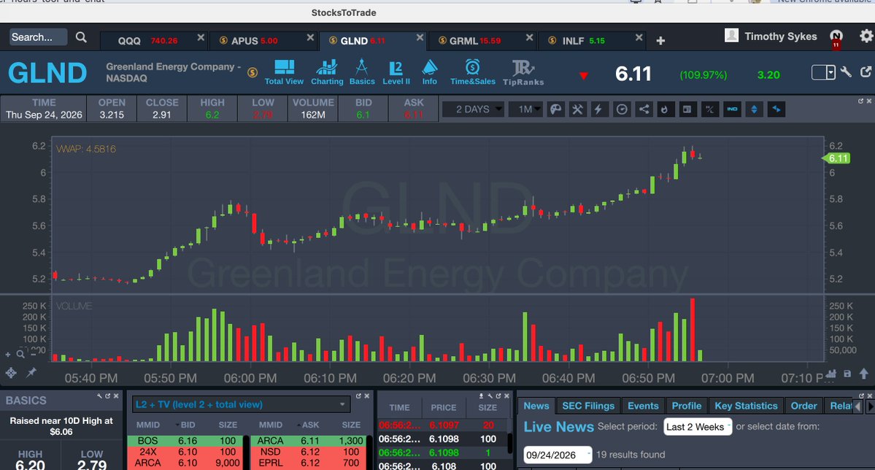Pop out the top-right window icon
This screenshot has width=875, height=470.
pos(866,72)
